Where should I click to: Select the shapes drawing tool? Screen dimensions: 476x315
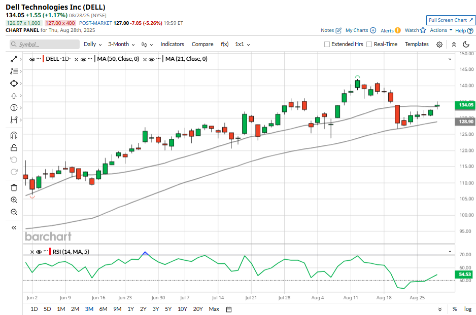[x=14, y=83]
